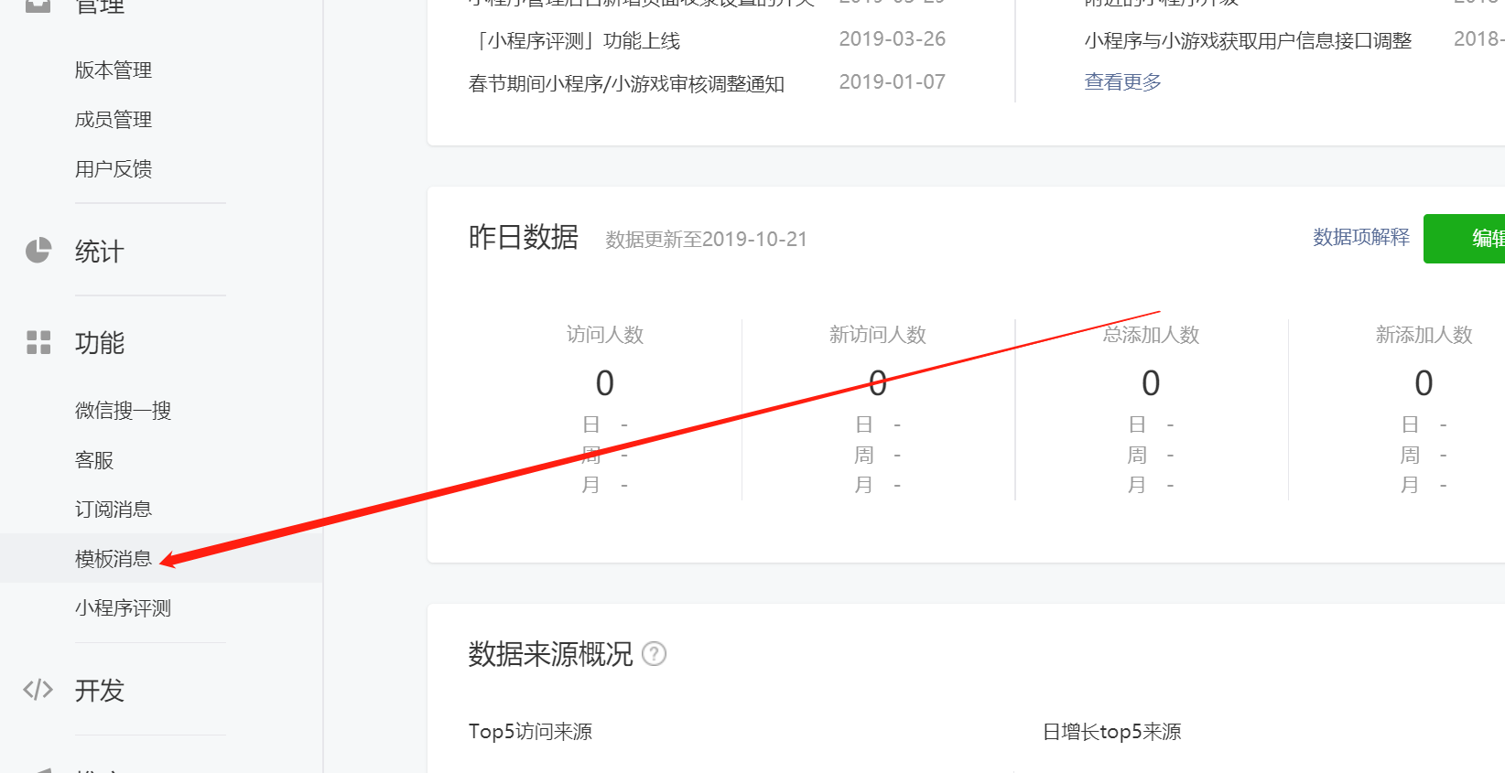Click the 2019-01-07 date
This screenshot has width=1505, height=773.
point(893,82)
